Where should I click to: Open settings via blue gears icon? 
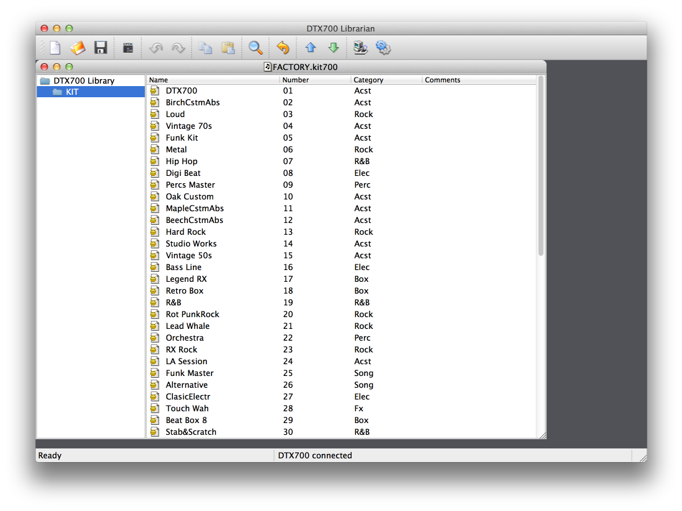(383, 48)
